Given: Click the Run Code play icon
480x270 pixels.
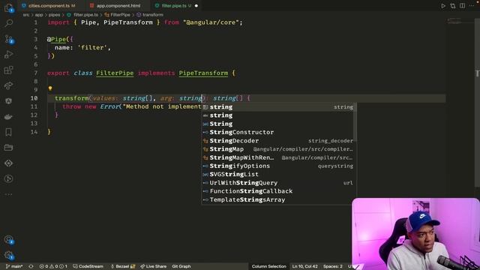Looking at the screenshot, I should pos(443,6).
